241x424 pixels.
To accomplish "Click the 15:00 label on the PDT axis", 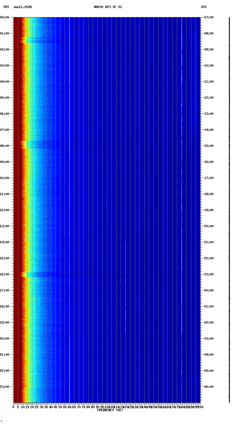I will pos(5,258).
